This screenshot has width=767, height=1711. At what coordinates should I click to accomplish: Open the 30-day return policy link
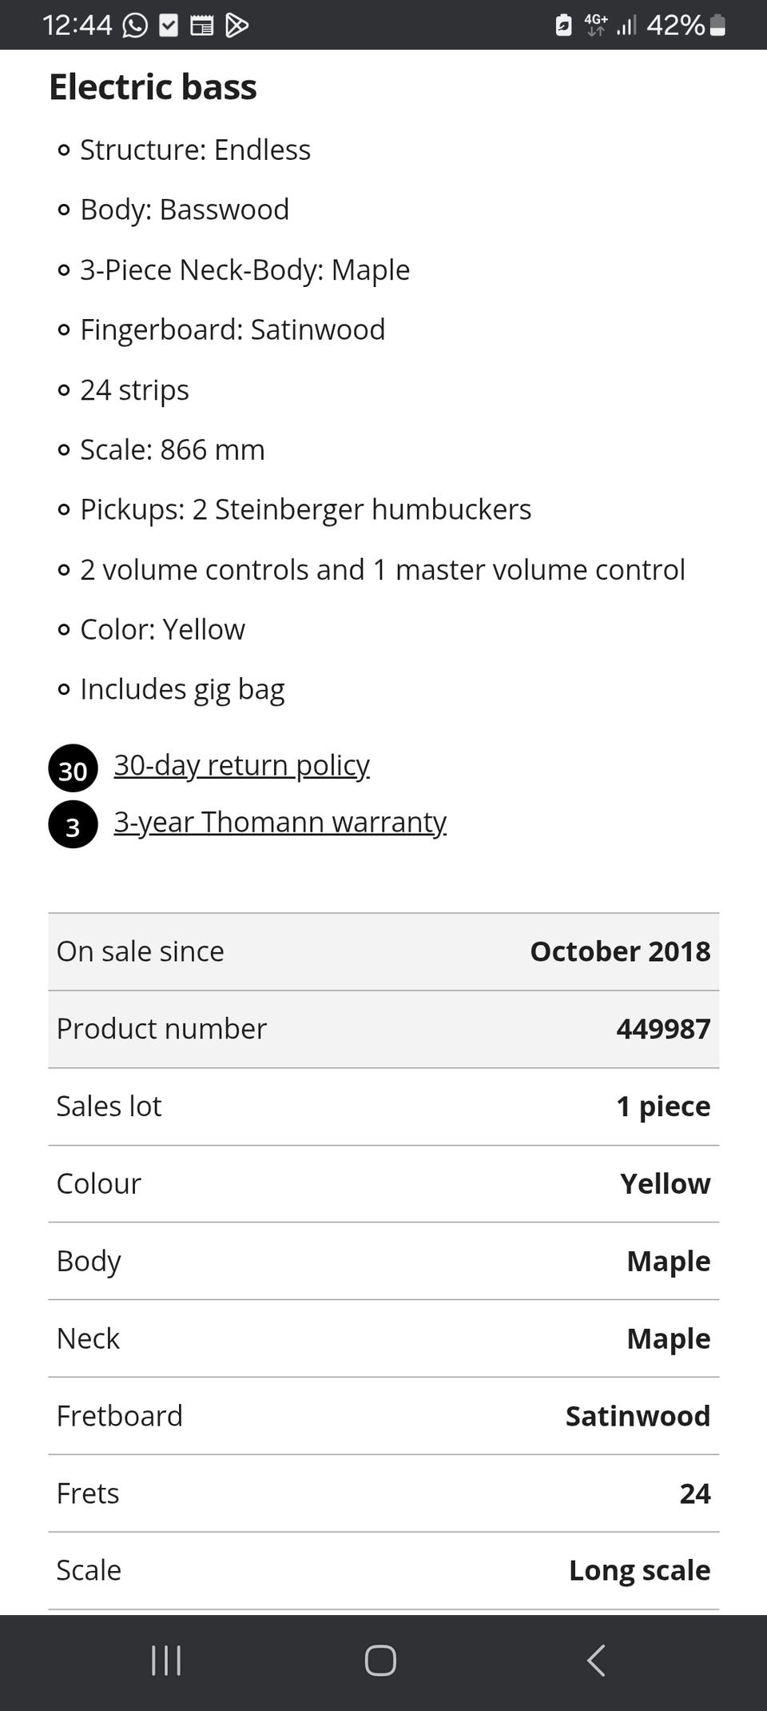[x=241, y=766]
